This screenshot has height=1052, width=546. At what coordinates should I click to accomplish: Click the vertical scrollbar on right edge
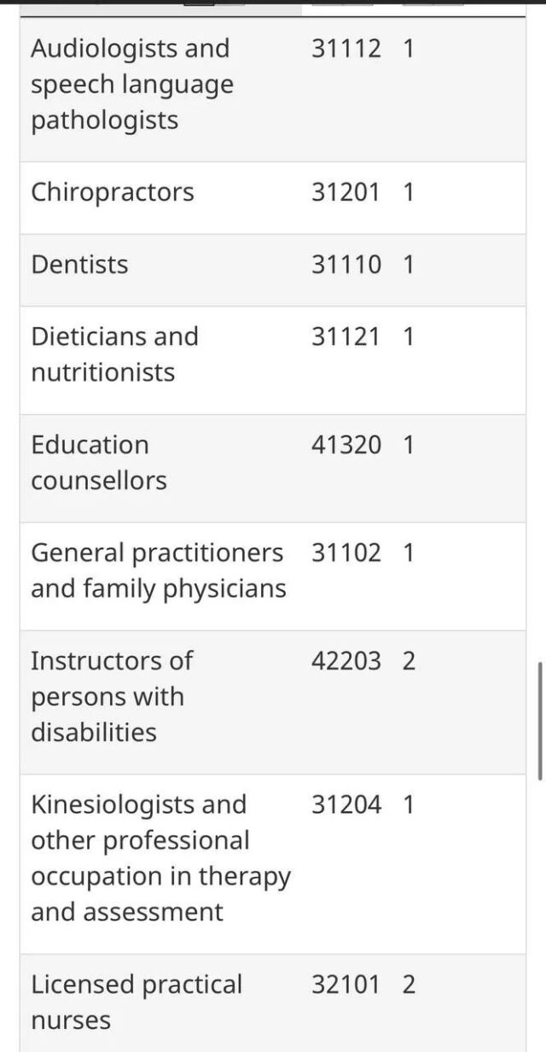point(540,720)
